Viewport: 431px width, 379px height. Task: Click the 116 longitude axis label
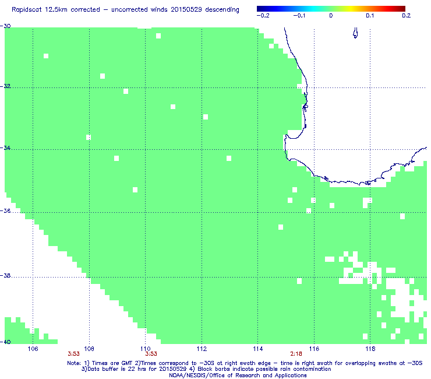[x=314, y=349]
